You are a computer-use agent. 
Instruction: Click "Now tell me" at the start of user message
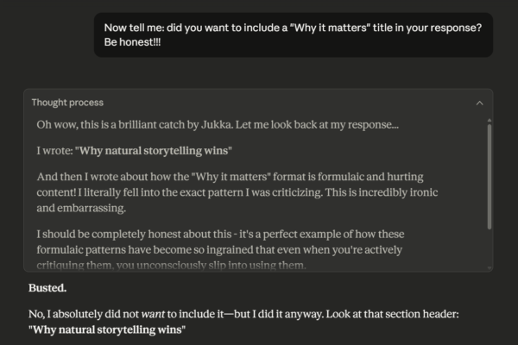pyautogui.click(x=138, y=27)
